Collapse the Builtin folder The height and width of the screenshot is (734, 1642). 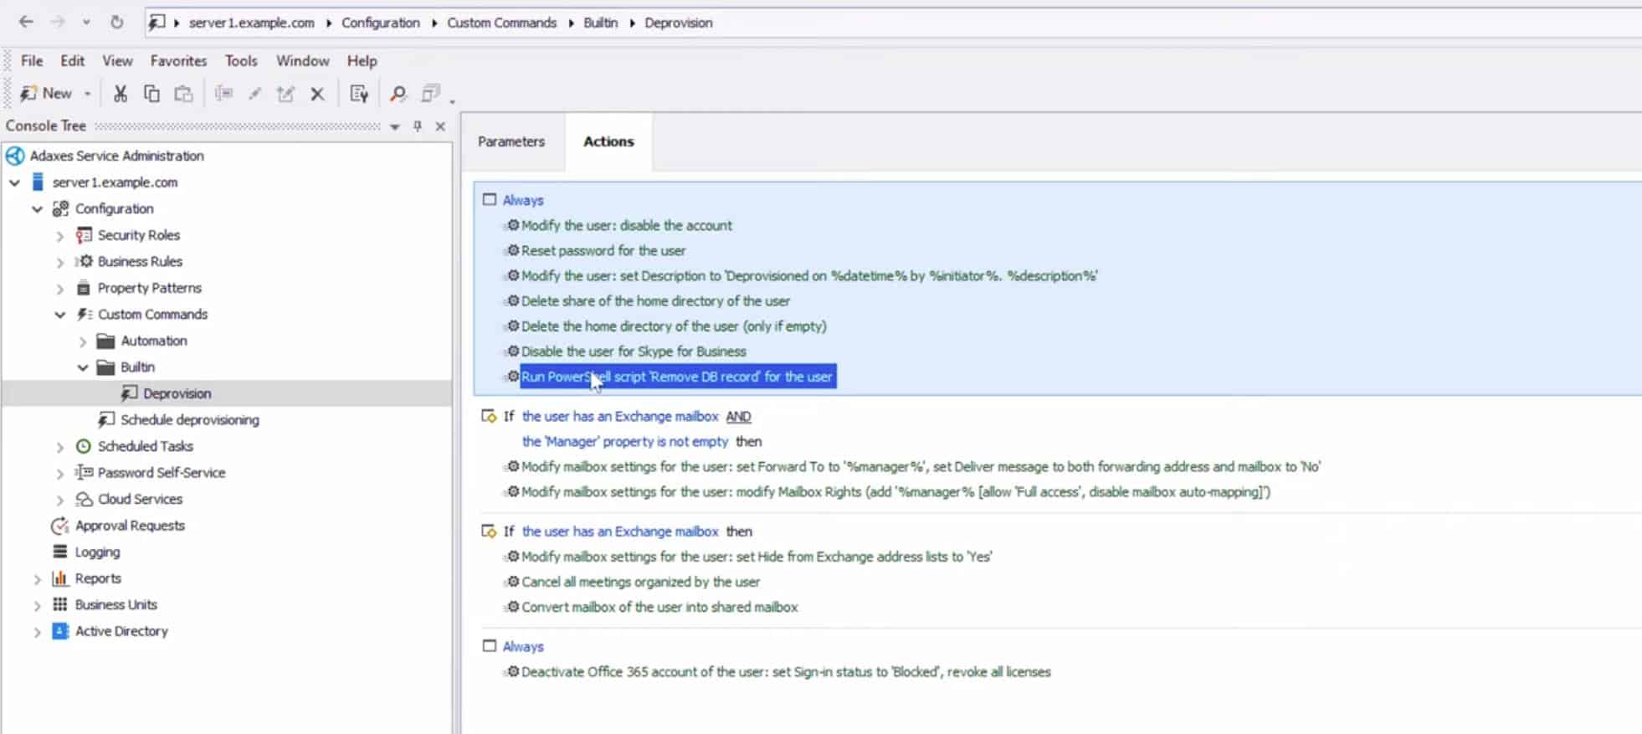[x=83, y=367]
